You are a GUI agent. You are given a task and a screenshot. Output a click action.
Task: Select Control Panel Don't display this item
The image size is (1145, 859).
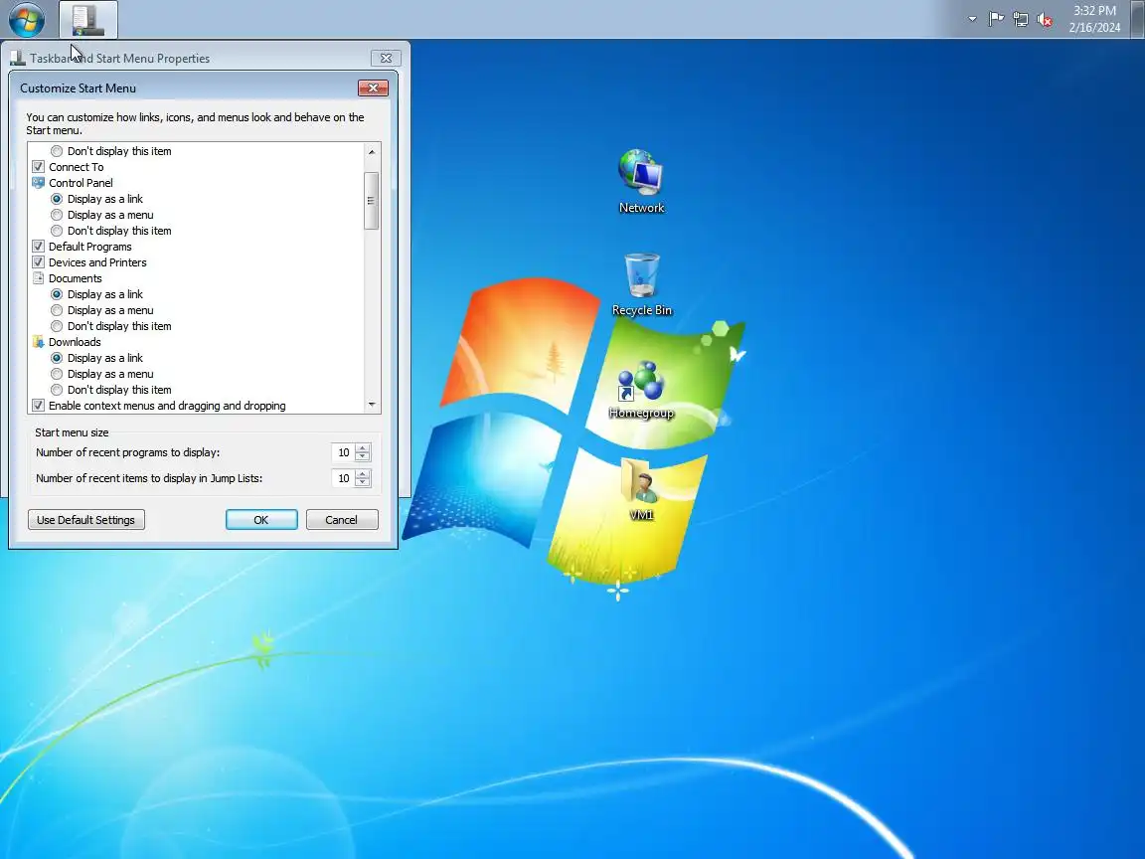(57, 231)
